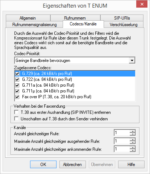Open help via the Hilfe button
Image resolution: width=150 pixels, height=174 pixels.
(131, 164)
